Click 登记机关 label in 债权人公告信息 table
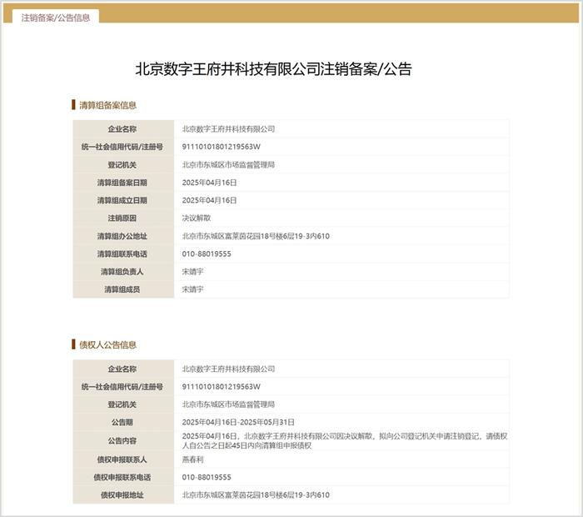Viewport: 583px width, 517px height. point(122,404)
